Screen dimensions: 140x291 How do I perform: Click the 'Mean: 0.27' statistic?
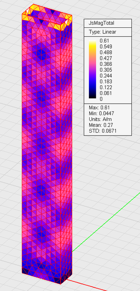101,125
